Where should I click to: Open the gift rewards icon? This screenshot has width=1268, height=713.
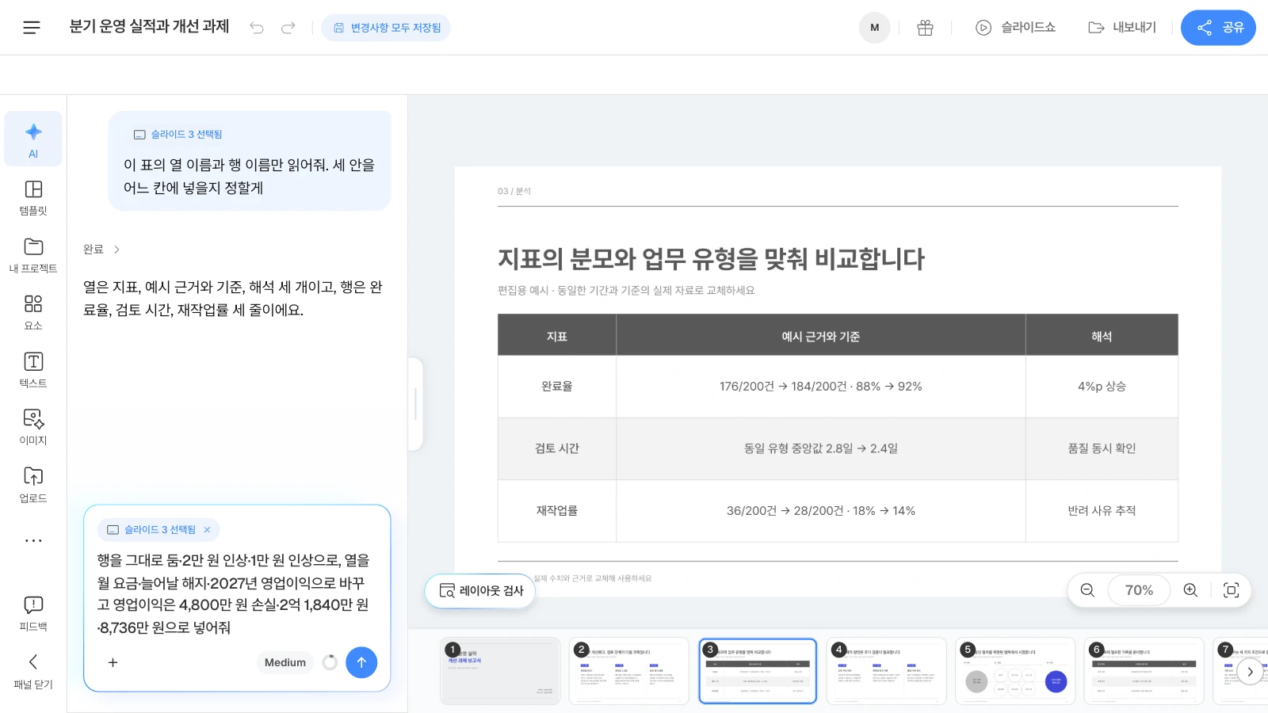pos(925,28)
